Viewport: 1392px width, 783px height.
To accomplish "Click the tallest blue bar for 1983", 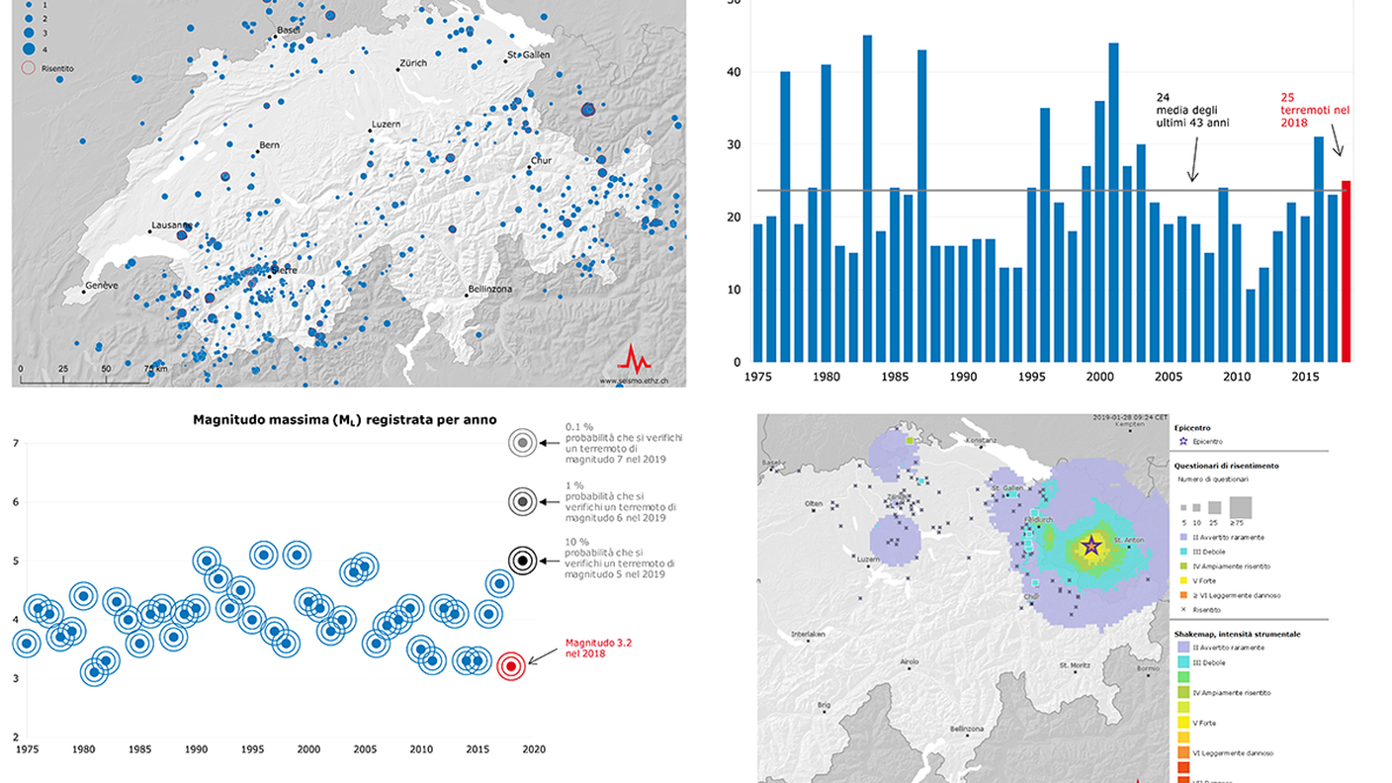I will (x=867, y=199).
